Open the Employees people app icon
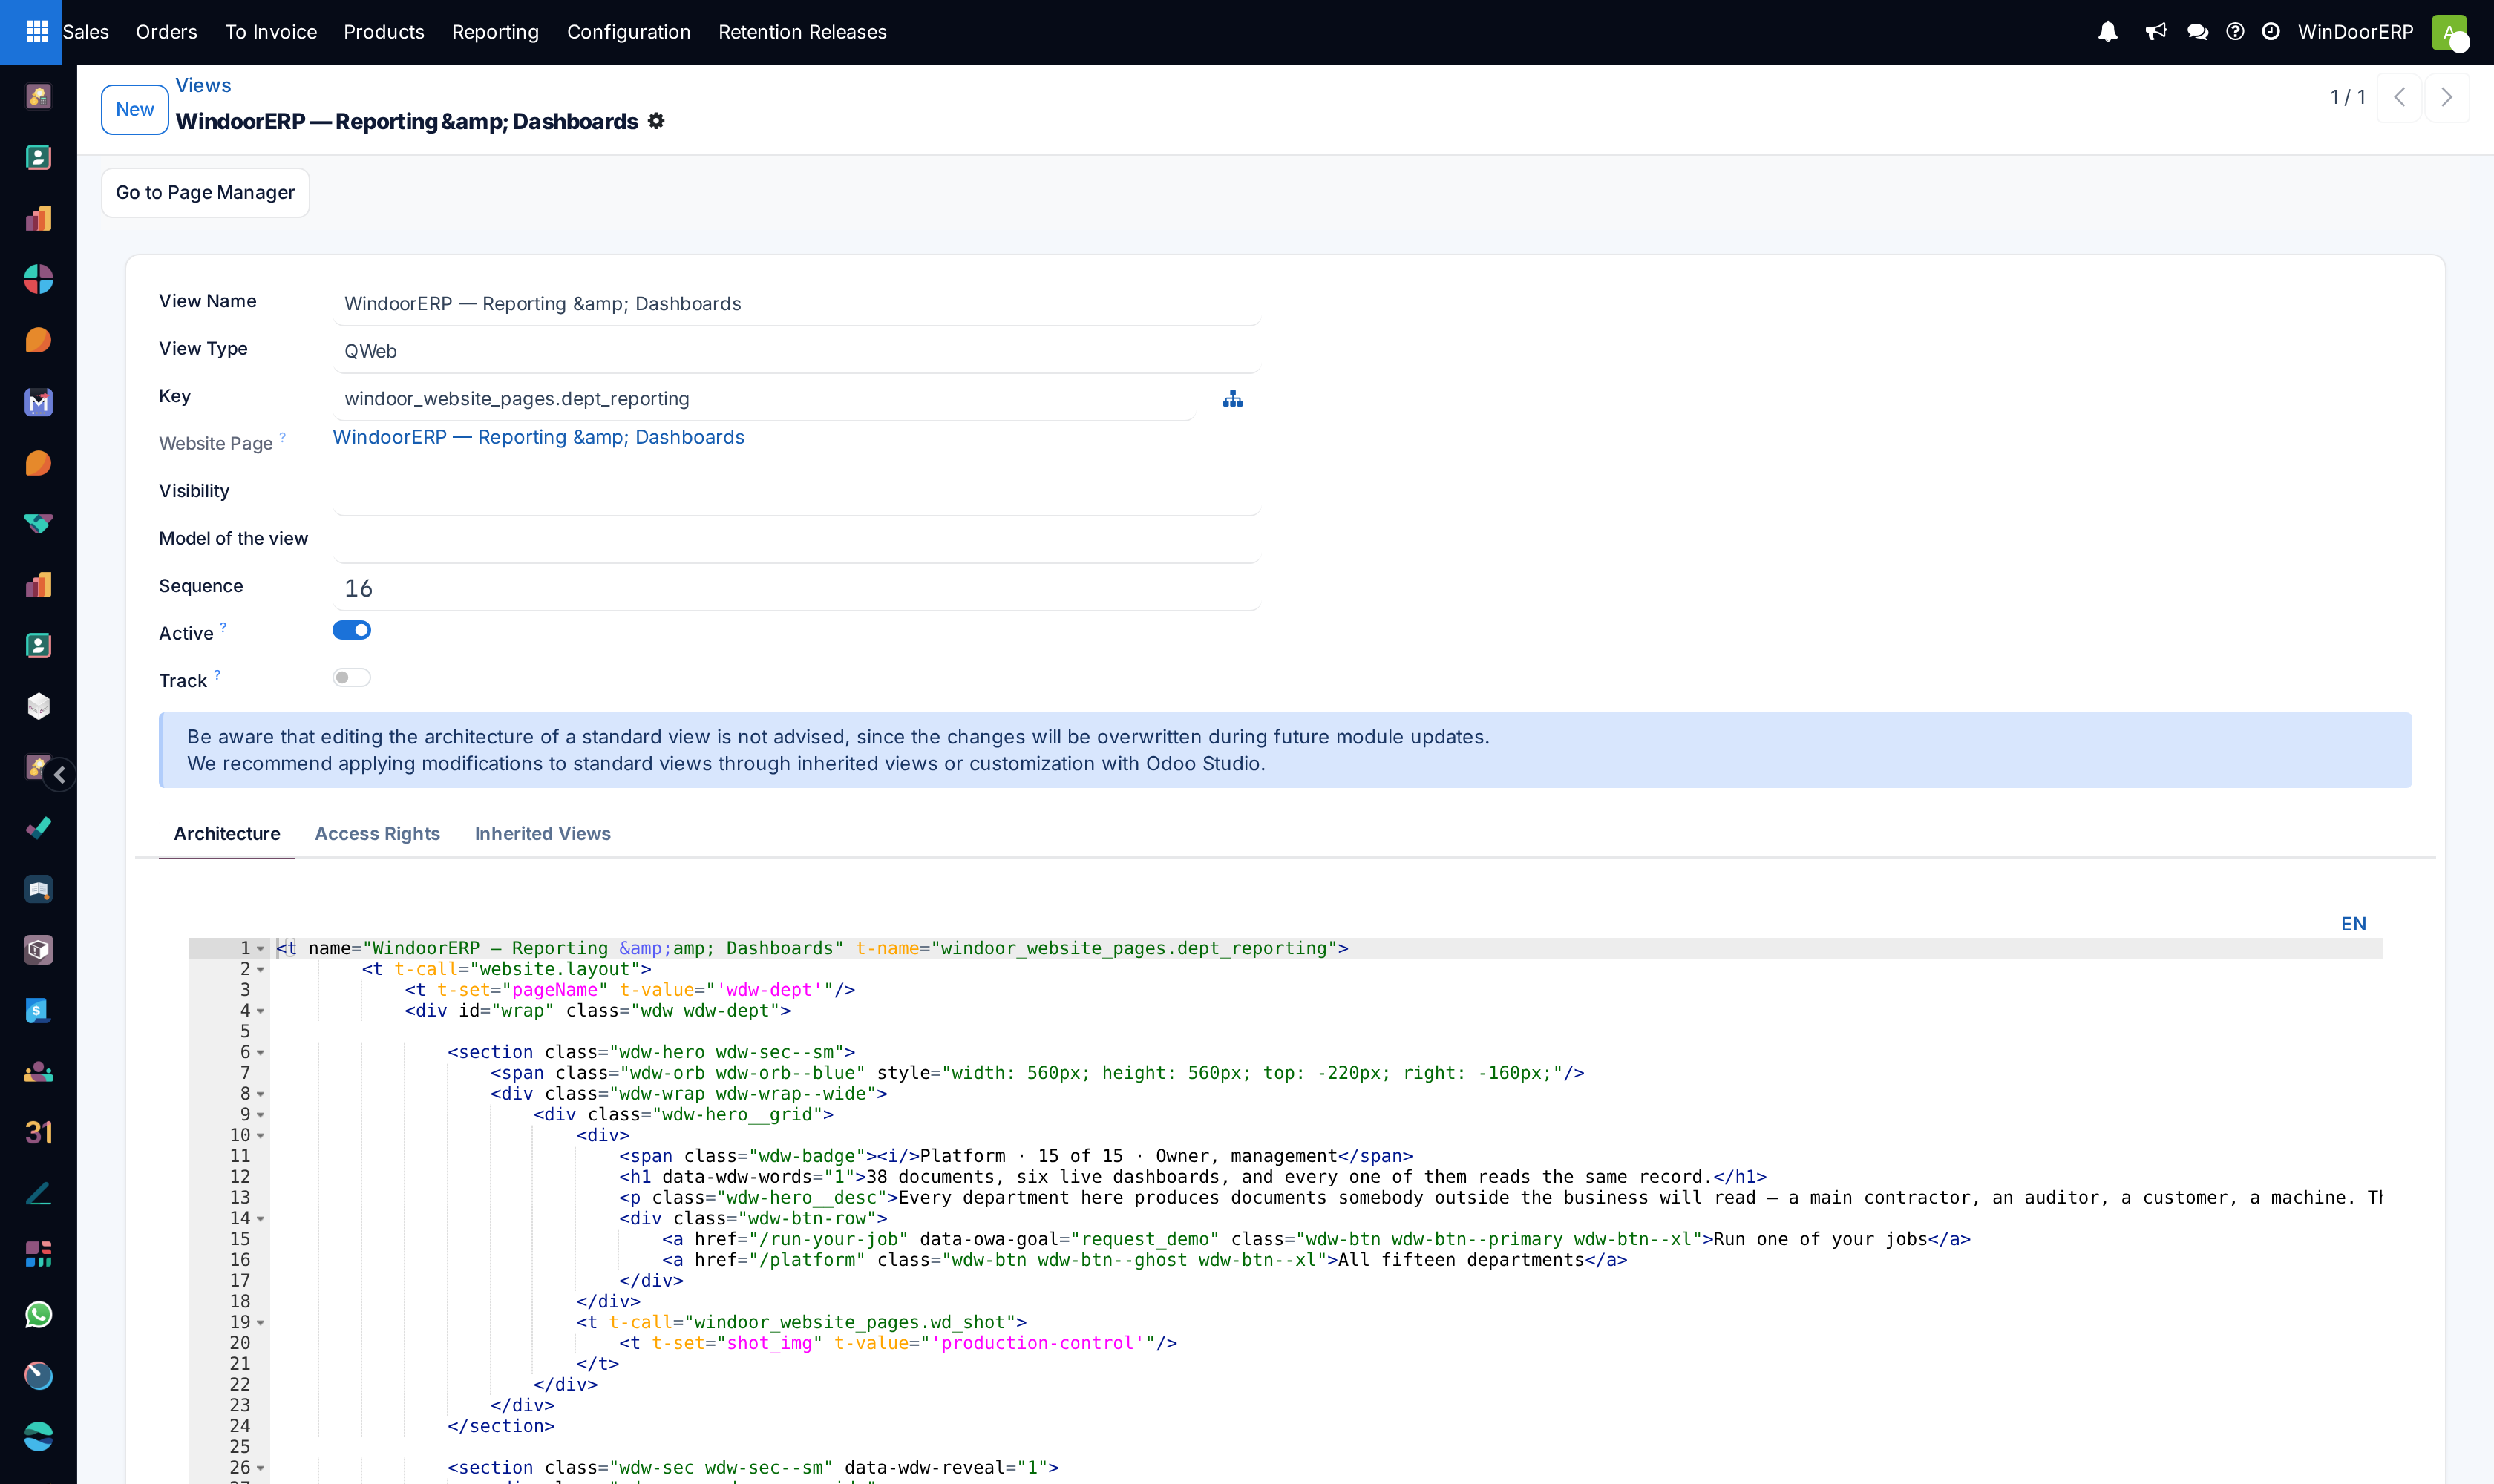 (x=38, y=1072)
